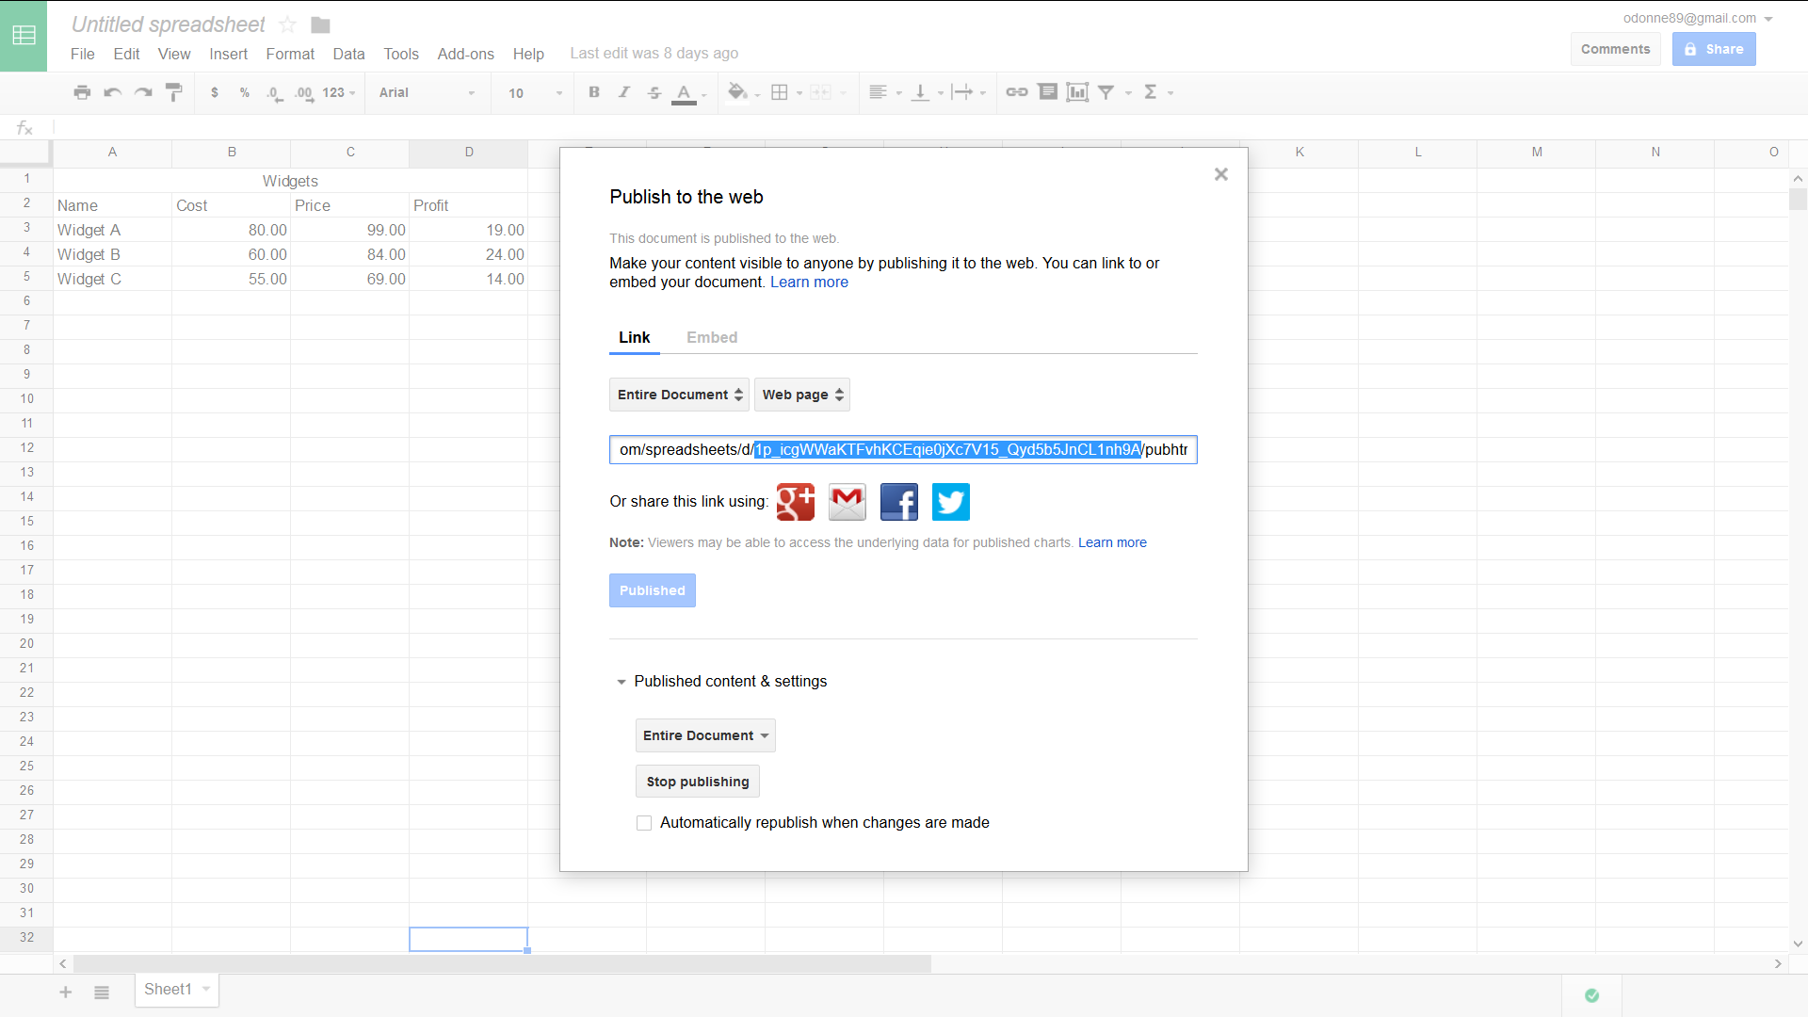The height and width of the screenshot is (1017, 1808).
Task: Open the Web page format dropdown
Action: pyautogui.click(x=802, y=395)
